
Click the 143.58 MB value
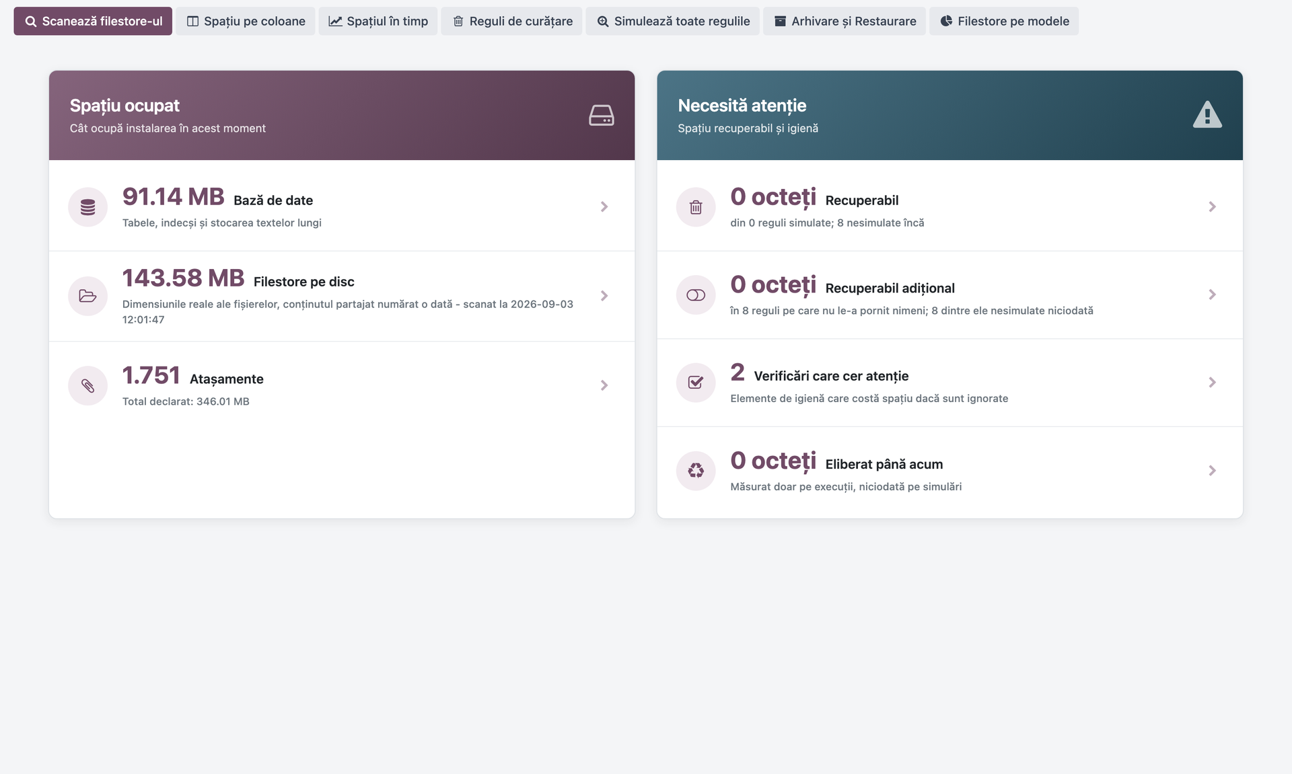click(183, 278)
